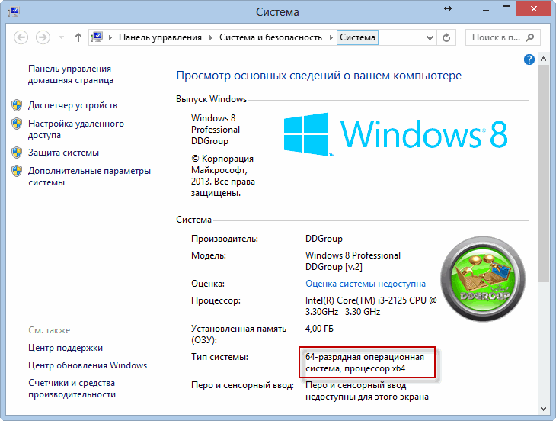Screen dimensions: 556x421
Task: Click the Back navigation arrow
Action: click(x=21, y=37)
